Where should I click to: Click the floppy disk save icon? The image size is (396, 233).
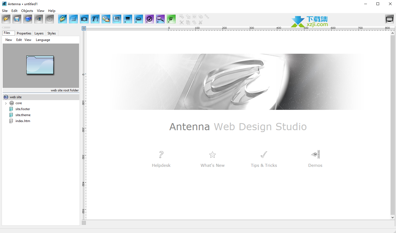[17, 19]
